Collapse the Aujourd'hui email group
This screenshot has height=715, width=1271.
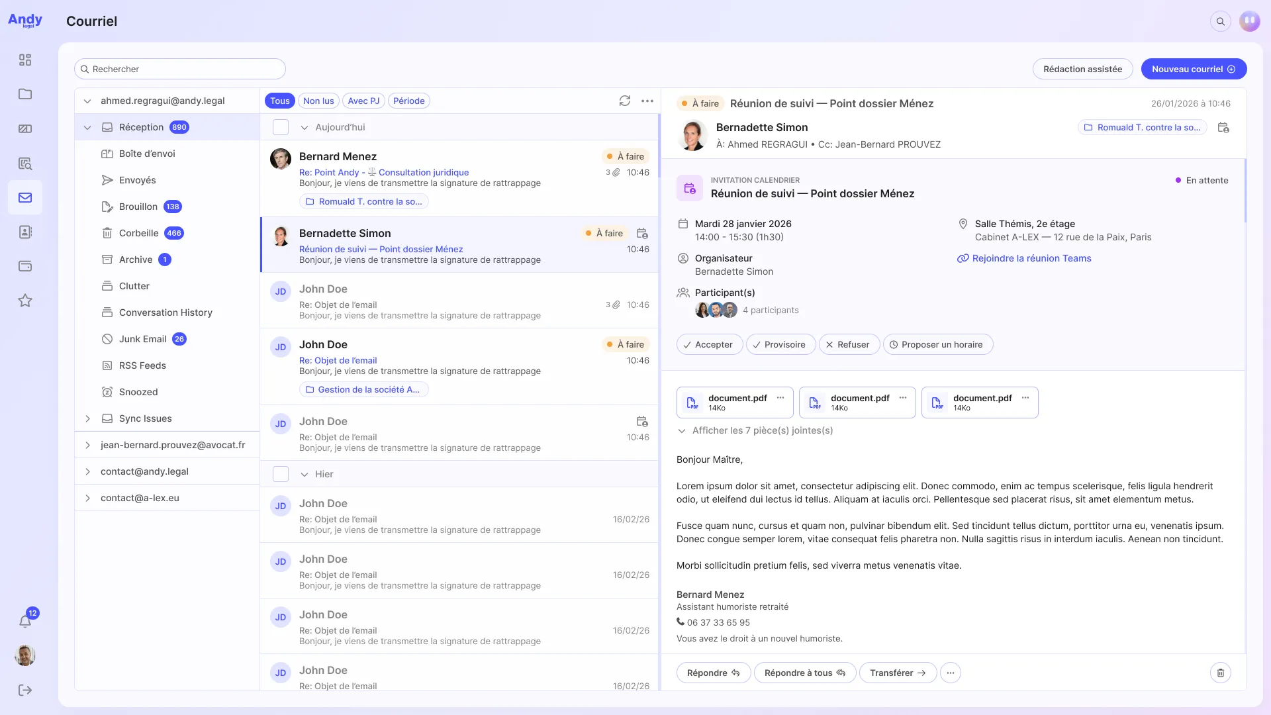305,127
